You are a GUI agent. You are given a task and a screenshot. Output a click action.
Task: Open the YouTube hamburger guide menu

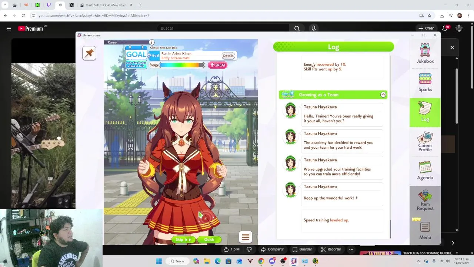point(9,28)
